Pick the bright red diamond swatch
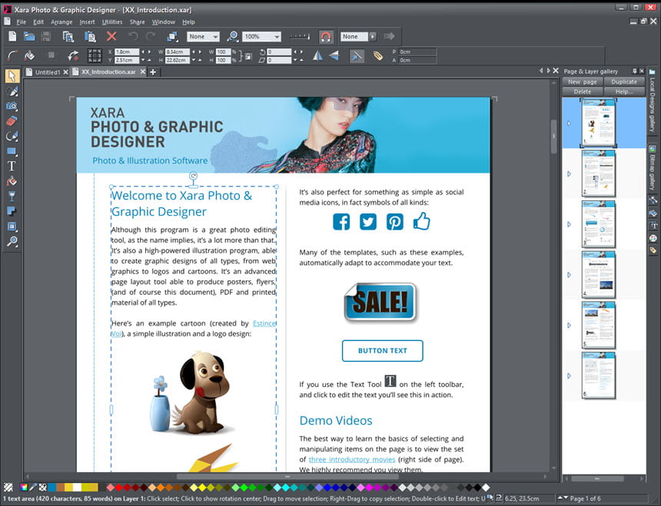Screen dimensions: 661x506 [119, 487]
